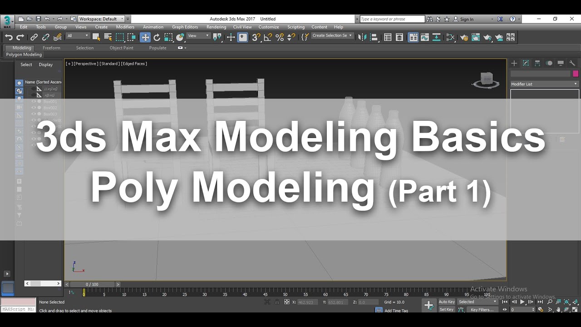Image resolution: width=581 pixels, height=327 pixels.
Task: Select the Select and Link tool
Action: coord(34,37)
